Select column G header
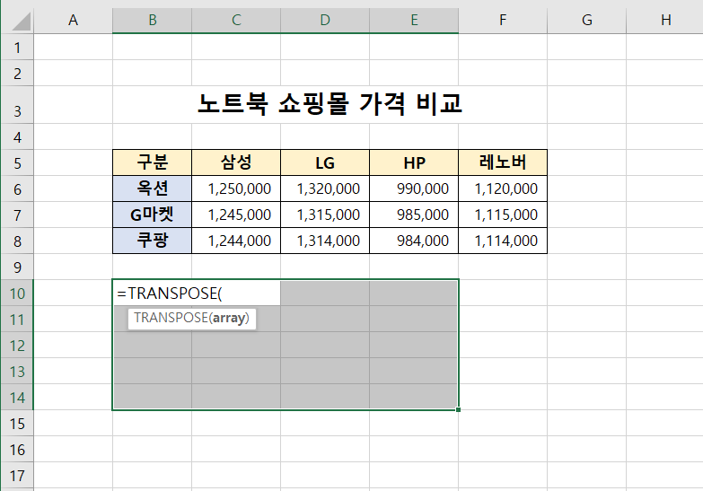Image resolution: width=703 pixels, height=491 pixels. point(586,20)
